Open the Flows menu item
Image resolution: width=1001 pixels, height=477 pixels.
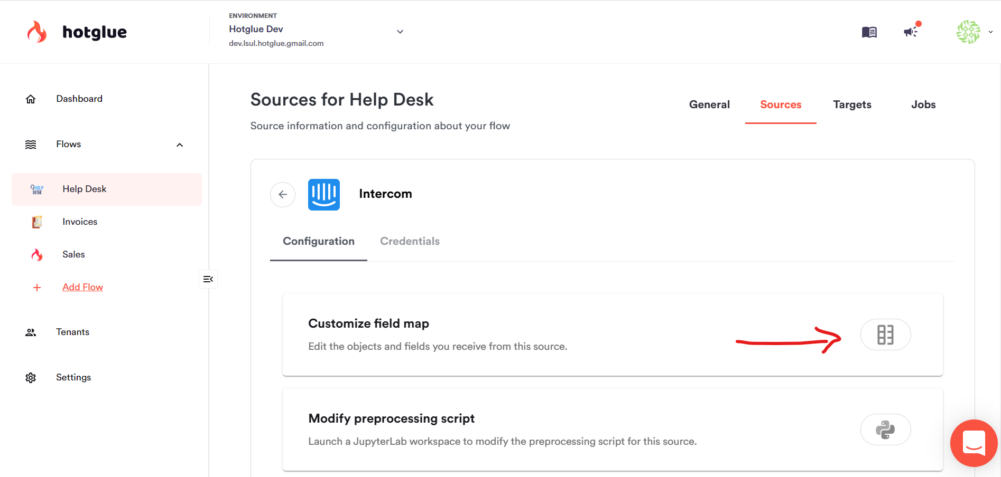click(69, 144)
